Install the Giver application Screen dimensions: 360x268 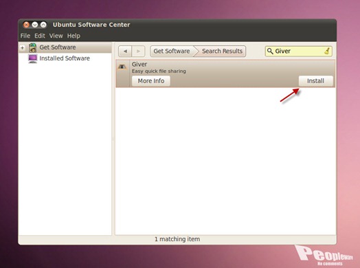click(x=316, y=81)
